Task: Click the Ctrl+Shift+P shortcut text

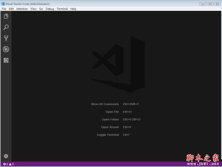Action: pyautogui.click(x=131, y=104)
